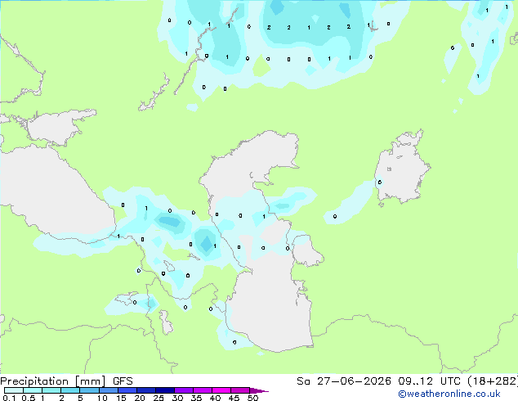Choose the 15–20 mm legend color swatch

pyautogui.click(x=127, y=390)
